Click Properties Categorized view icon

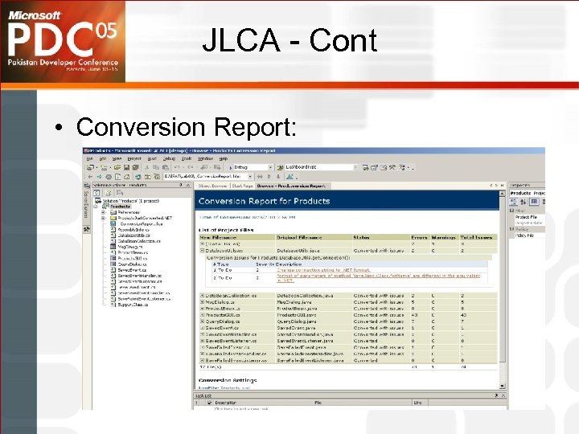(x=514, y=202)
